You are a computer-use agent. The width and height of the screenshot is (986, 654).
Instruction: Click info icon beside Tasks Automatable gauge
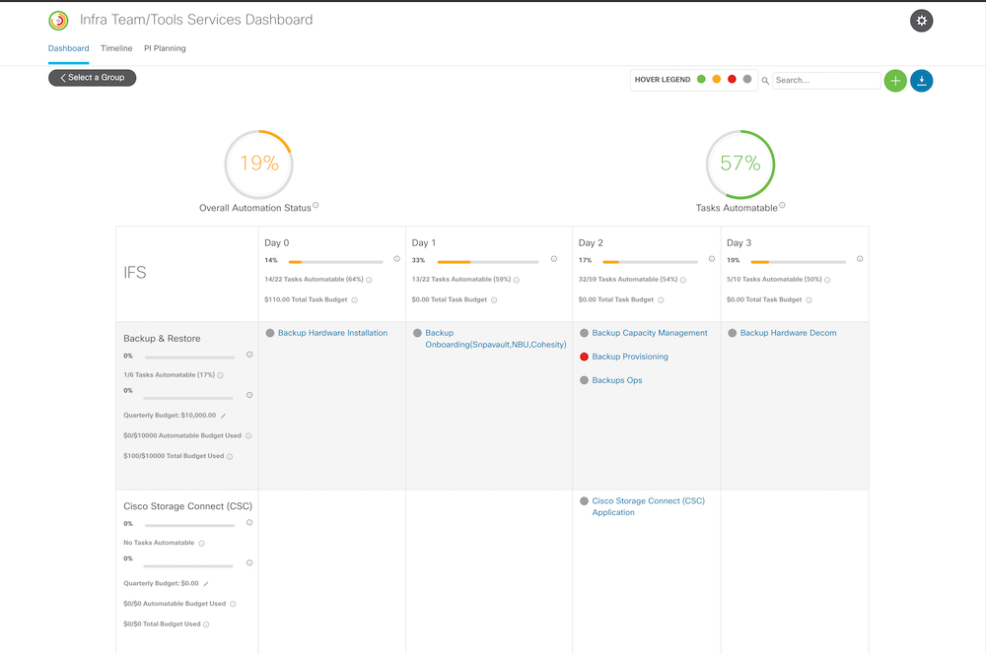(x=782, y=206)
